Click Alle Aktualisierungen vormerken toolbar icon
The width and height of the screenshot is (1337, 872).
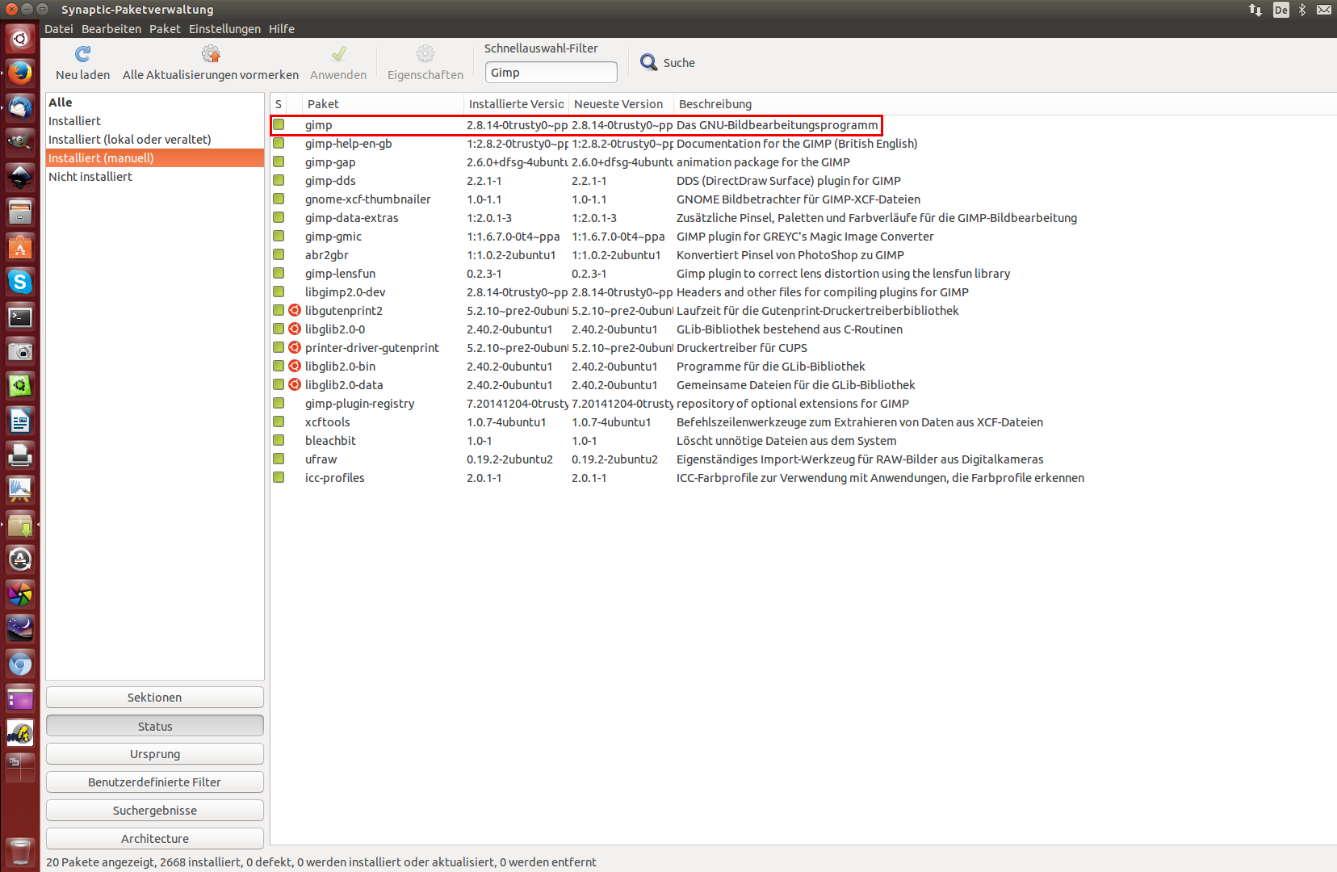211,54
